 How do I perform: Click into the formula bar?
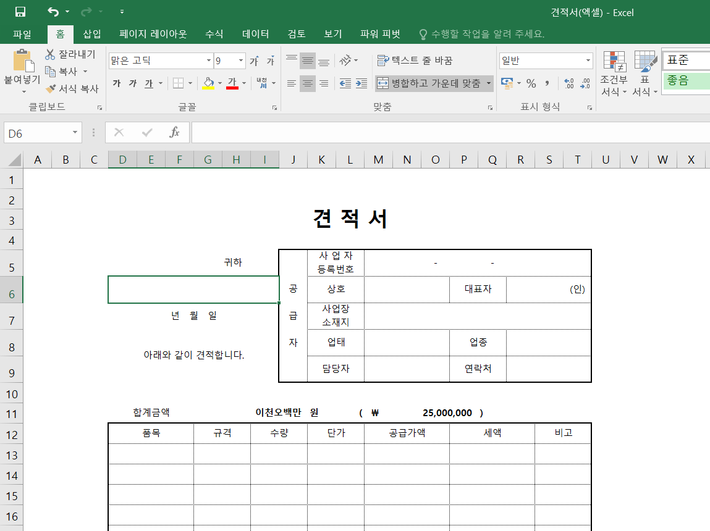click(x=450, y=133)
